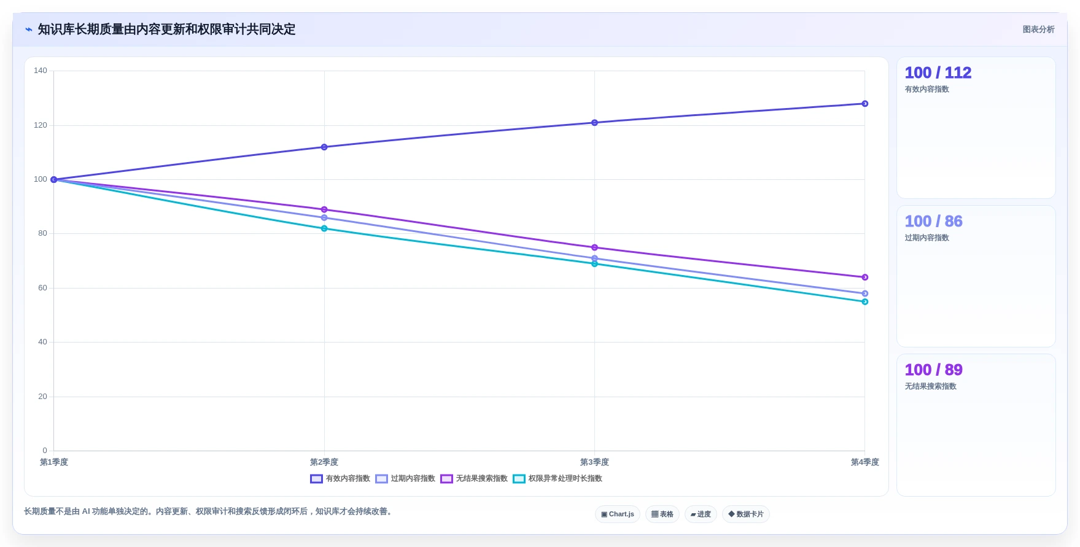Viewport: 1080px width, 547px height.
Task: Click the 120 y-axis tick label
Action: point(41,125)
